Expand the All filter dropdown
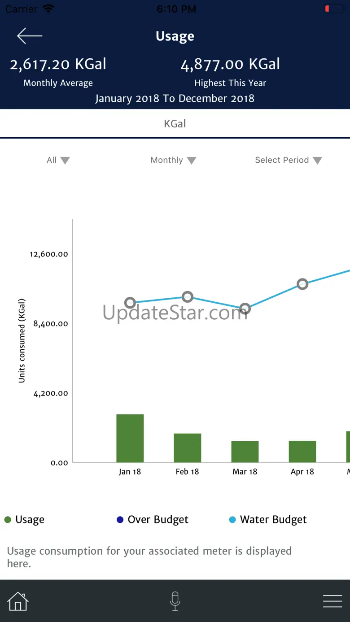The image size is (350, 622). 58,160
